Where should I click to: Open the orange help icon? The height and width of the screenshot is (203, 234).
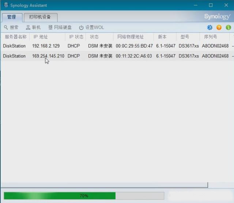click(x=219, y=27)
